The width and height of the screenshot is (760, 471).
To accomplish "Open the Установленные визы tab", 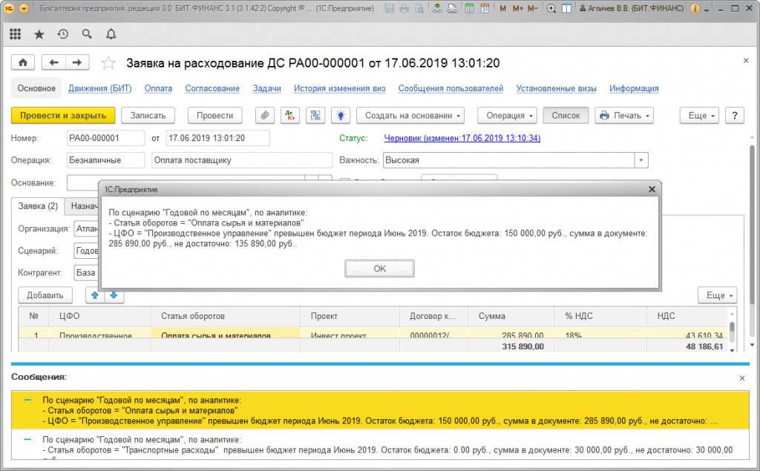I will 557,88.
